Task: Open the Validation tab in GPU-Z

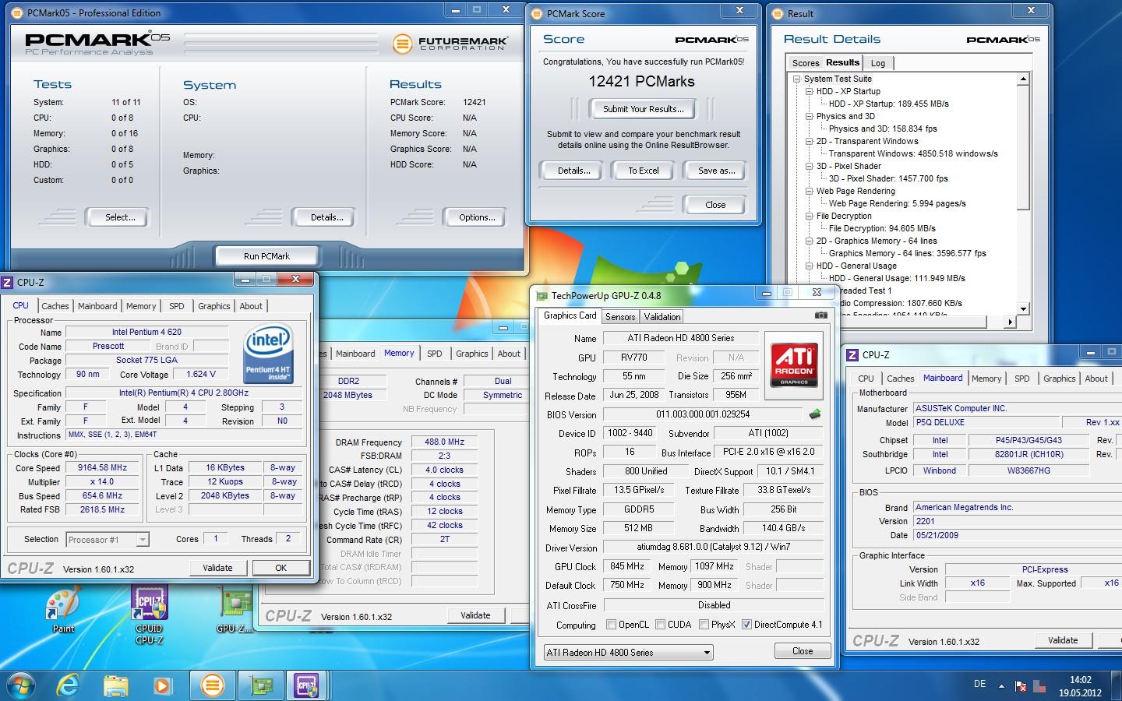Action: pyautogui.click(x=662, y=317)
